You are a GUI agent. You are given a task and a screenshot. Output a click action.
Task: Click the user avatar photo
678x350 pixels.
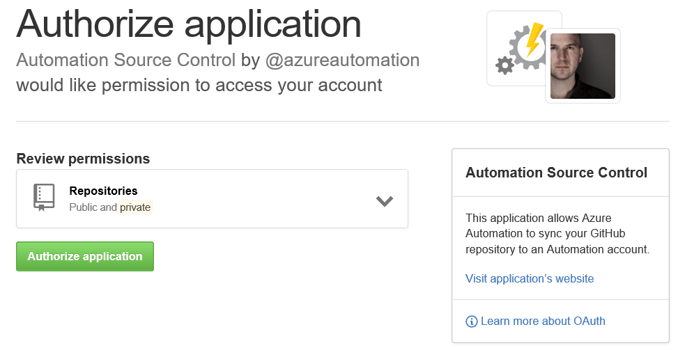click(583, 66)
